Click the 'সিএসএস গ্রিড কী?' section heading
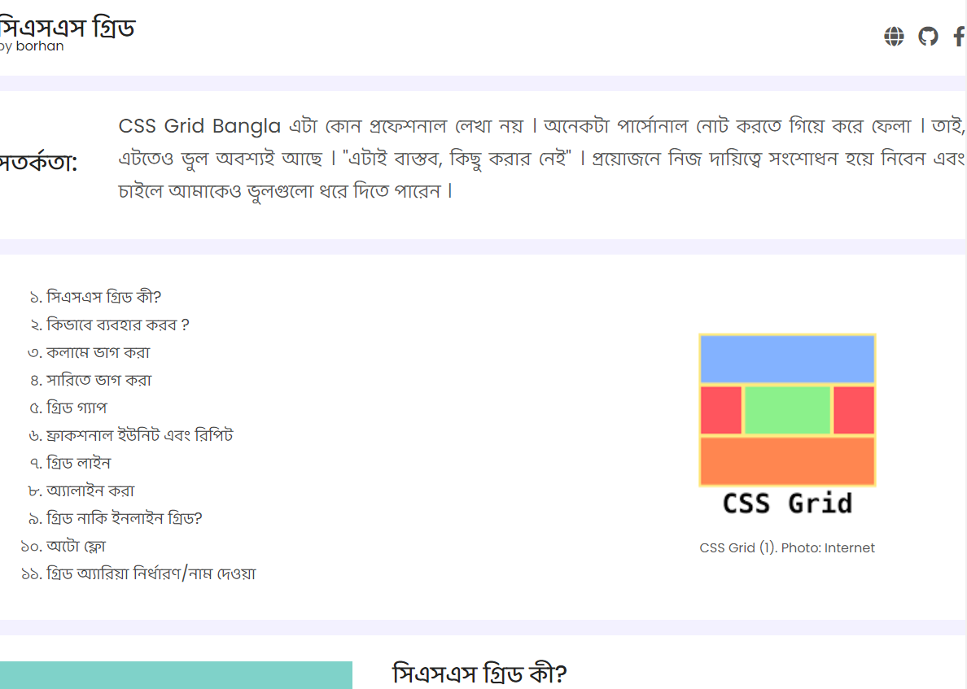The width and height of the screenshot is (967, 689). 479,674
